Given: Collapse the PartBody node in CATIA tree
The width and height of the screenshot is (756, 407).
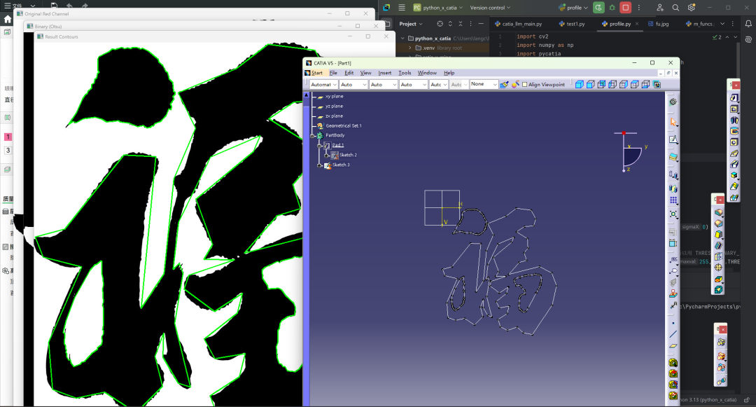Looking at the screenshot, I should pyautogui.click(x=312, y=135).
